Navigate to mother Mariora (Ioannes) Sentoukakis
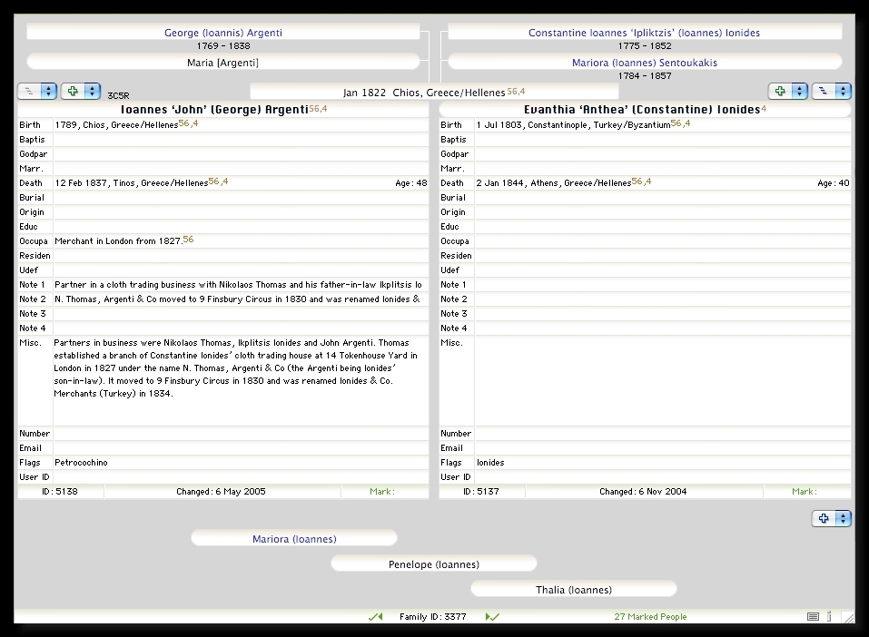Image resolution: width=869 pixels, height=637 pixels. click(644, 63)
